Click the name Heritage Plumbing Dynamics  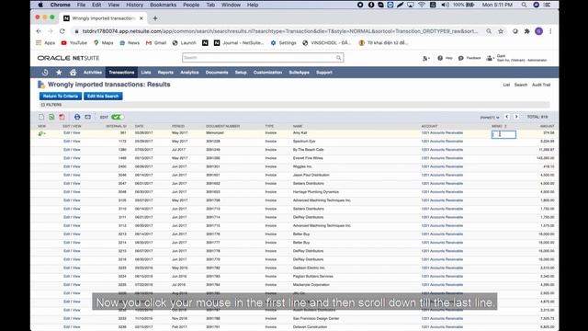[x=316, y=192]
